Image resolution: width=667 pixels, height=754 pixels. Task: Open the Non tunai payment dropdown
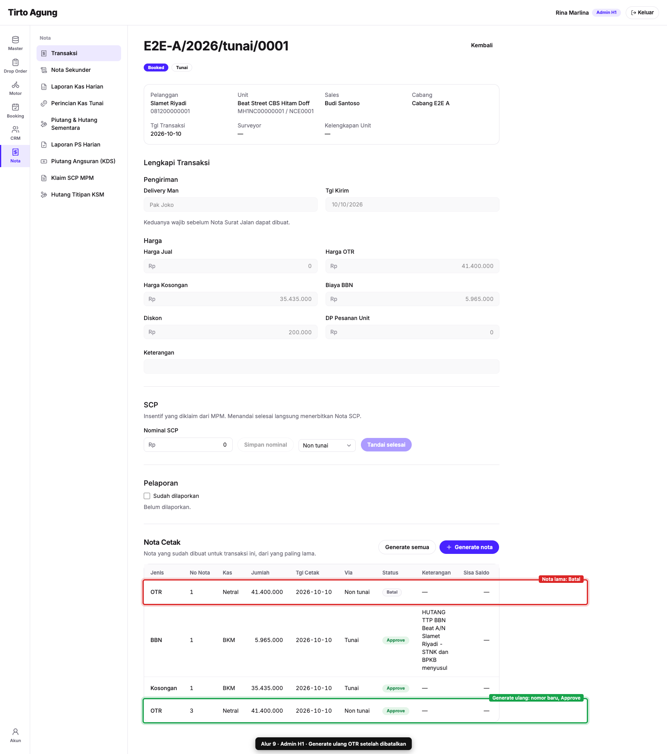(x=327, y=445)
